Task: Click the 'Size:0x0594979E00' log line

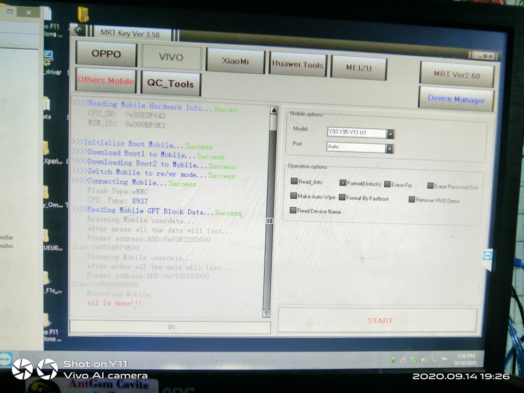Action: 105,248
